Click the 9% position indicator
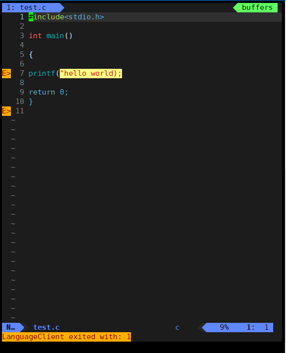 coord(224,327)
